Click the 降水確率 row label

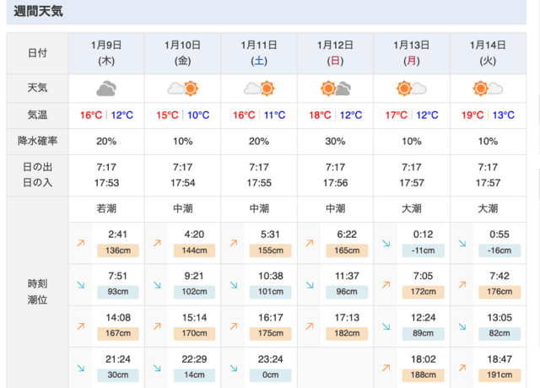pyautogui.click(x=37, y=142)
